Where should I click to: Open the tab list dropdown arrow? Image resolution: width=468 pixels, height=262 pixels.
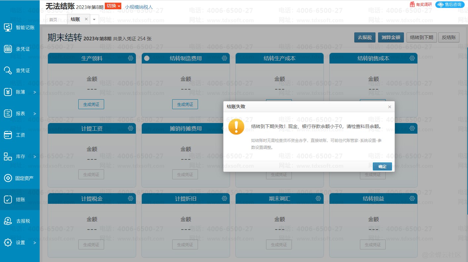coord(94,20)
